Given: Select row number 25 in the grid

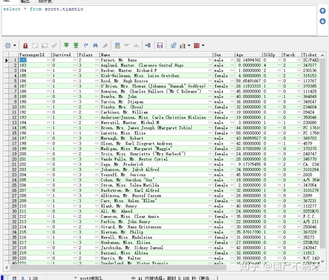Looking at the screenshot, I should [x=14, y=185].
